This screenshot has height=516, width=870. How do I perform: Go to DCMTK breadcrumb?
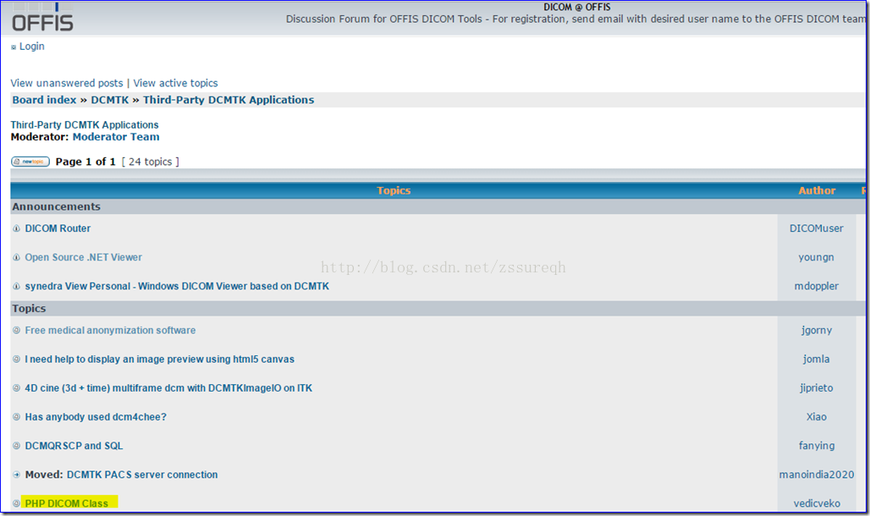[x=110, y=100]
